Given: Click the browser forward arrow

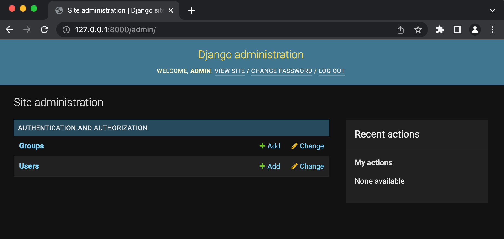Looking at the screenshot, I should (x=27, y=30).
